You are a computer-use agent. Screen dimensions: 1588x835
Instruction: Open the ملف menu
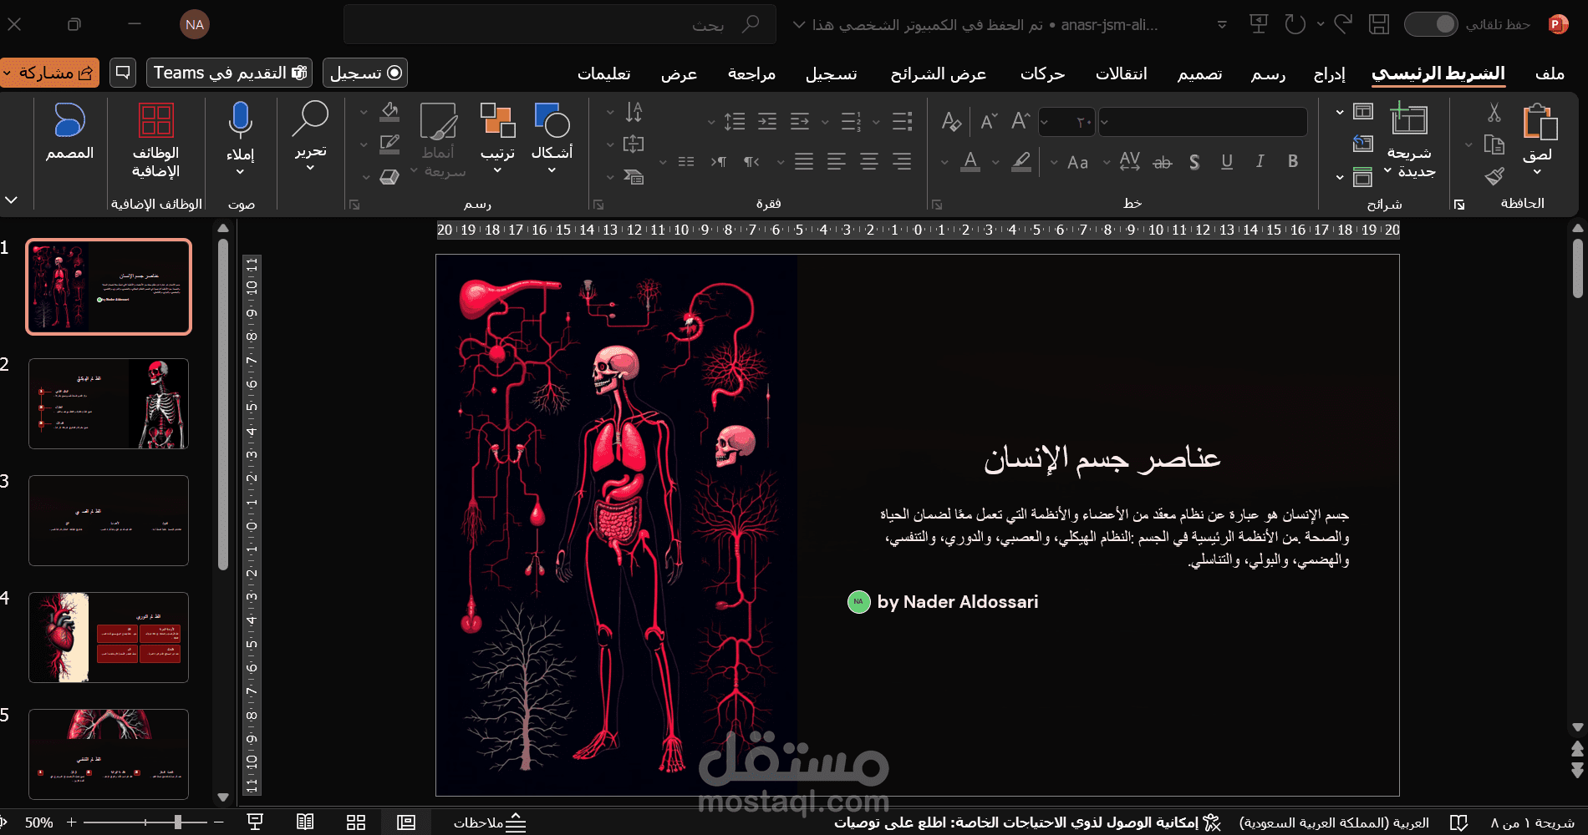click(1549, 73)
